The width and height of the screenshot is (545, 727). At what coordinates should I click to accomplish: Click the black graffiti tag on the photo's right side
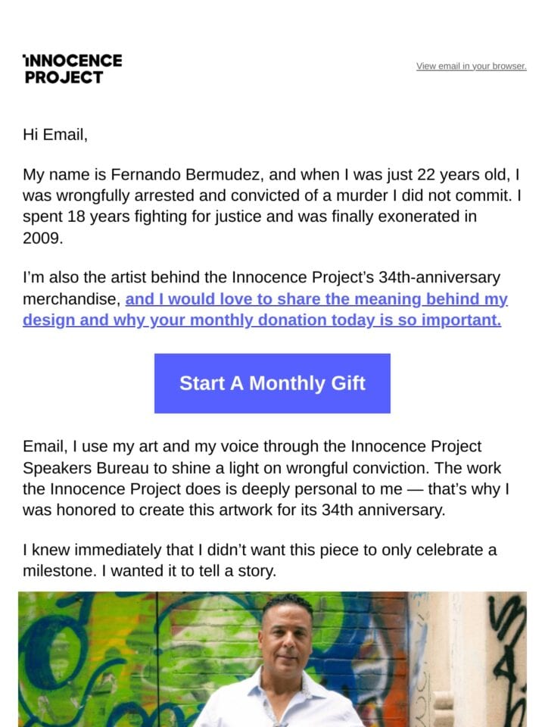click(x=507, y=649)
